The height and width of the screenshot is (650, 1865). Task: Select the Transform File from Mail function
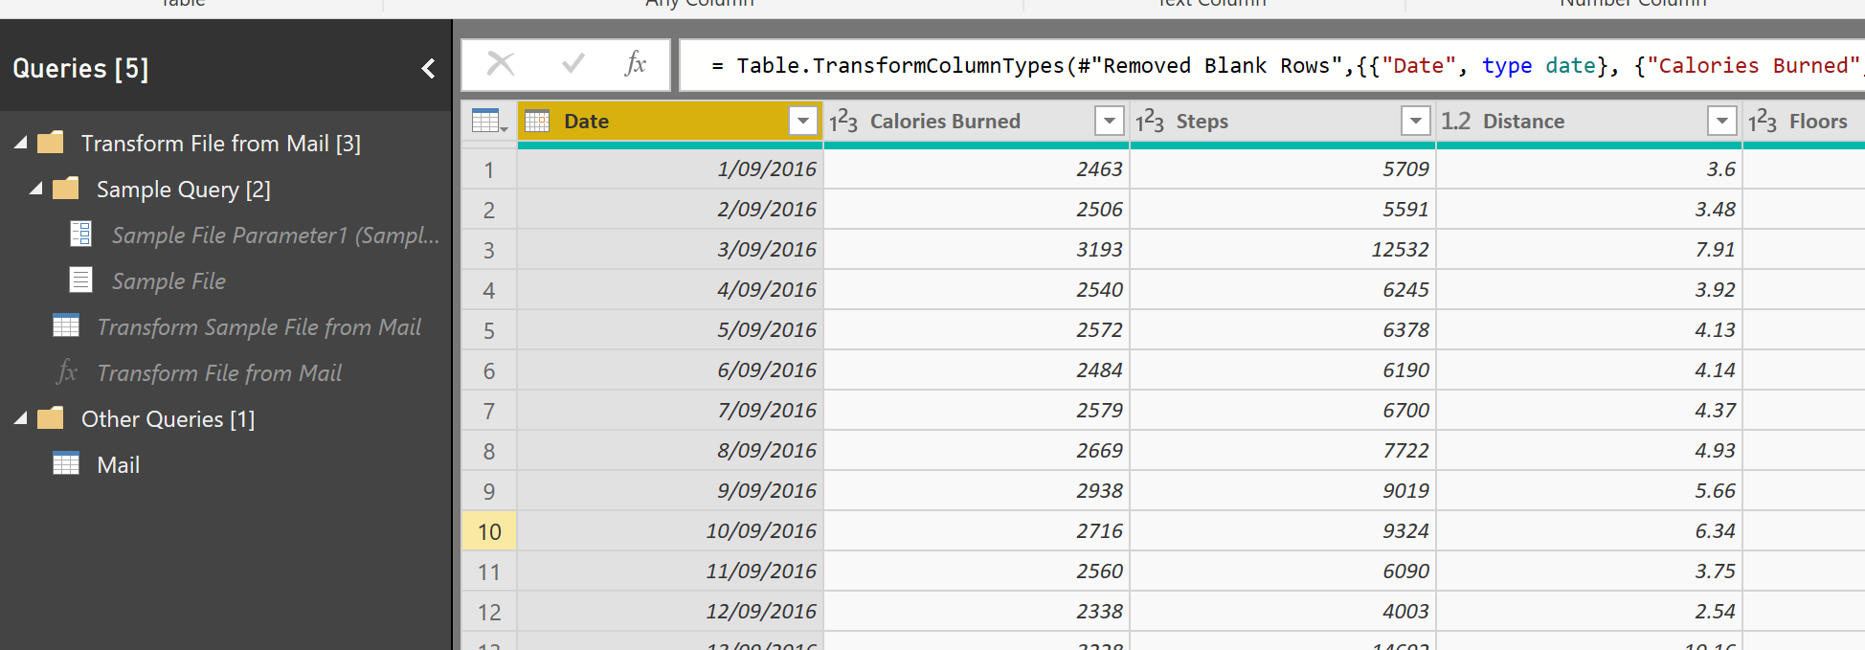coord(219,373)
